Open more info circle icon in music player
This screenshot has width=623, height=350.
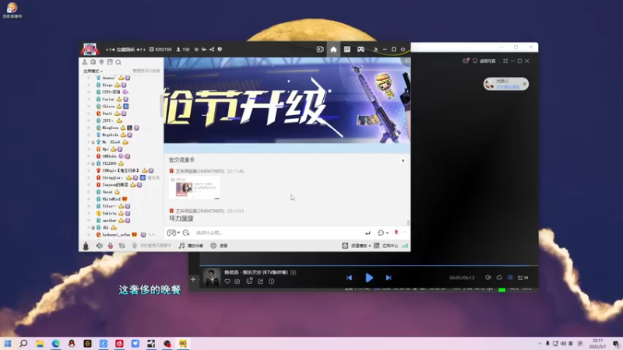point(271,282)
